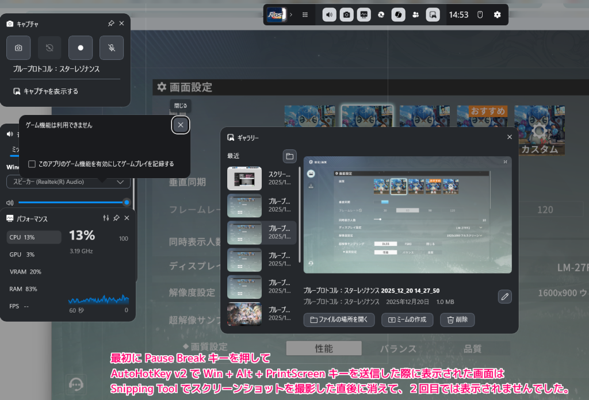Open the folder icon next to 最近 in the gallery

pyautogui.click(x=289, y=156)
